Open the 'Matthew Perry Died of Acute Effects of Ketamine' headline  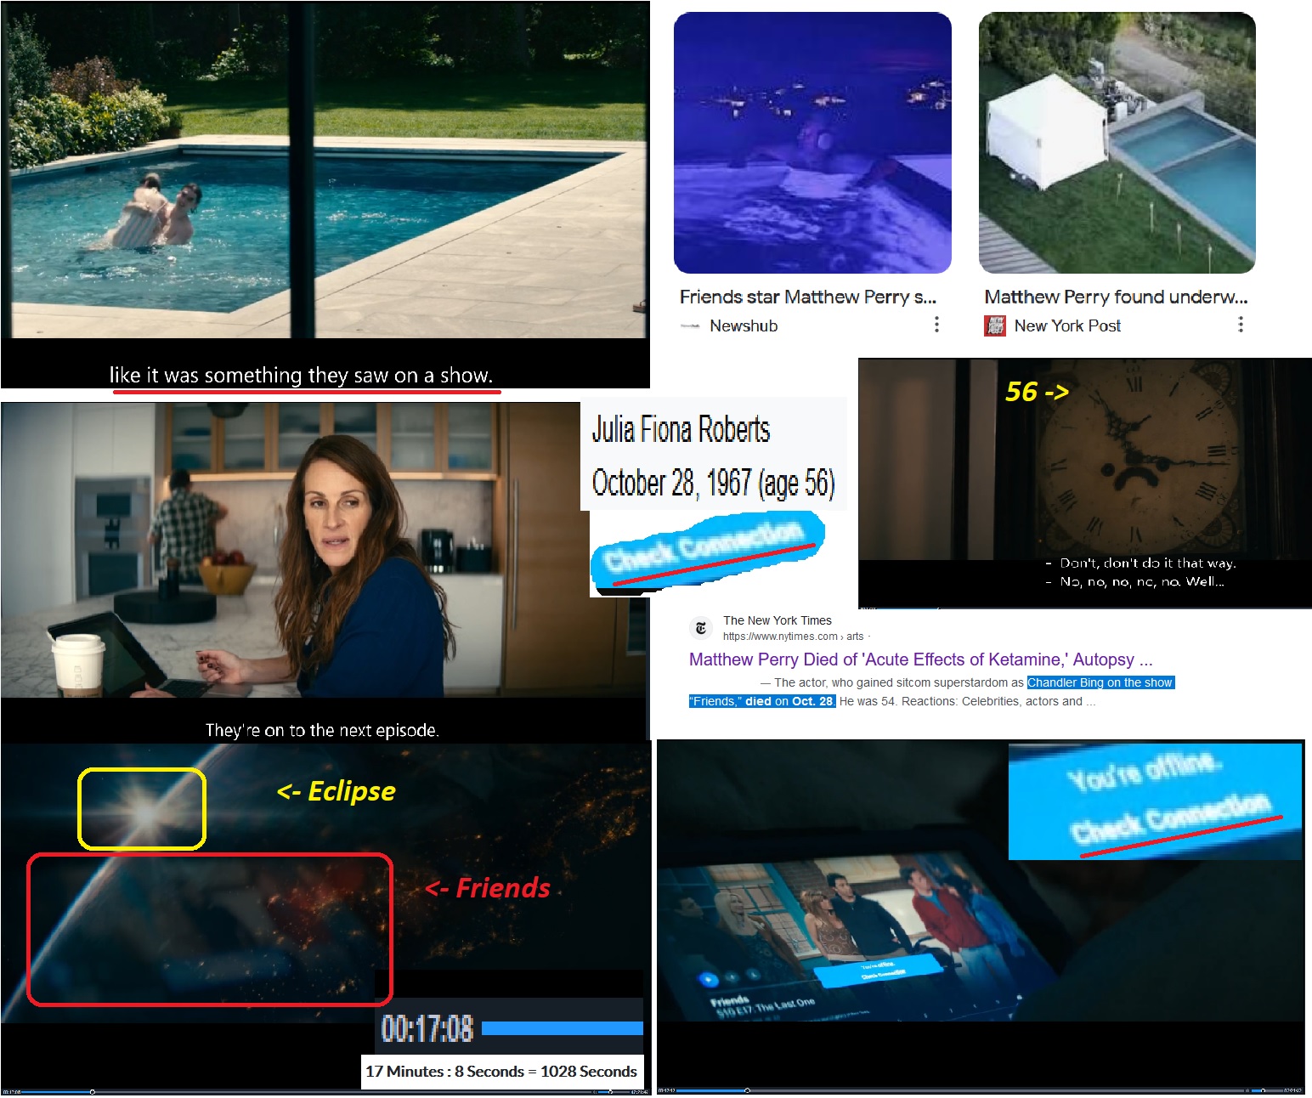920,659
